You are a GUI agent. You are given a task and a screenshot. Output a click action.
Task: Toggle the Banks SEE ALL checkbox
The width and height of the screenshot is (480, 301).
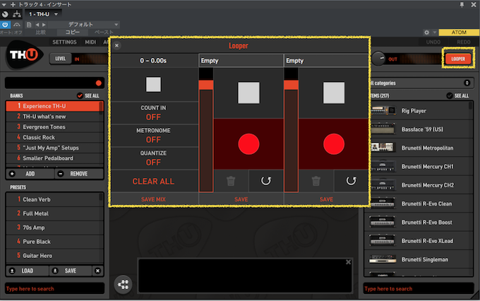[80, 95]
